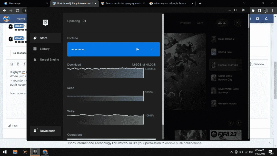Click the eraser remove formatting icon
Screen dimensions: 277x156
pos(12,64)
